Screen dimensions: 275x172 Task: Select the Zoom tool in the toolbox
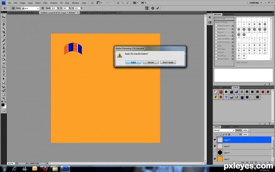[4, 98]
